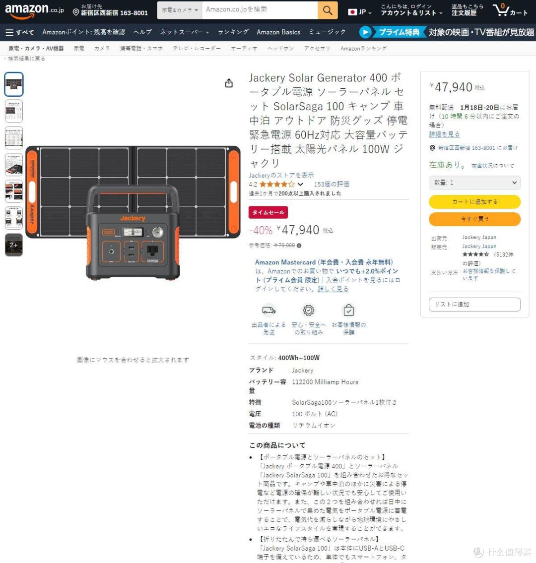
Task: Select 携帯電話・スマホ subnav tab
Action: (x=141, y=48)
